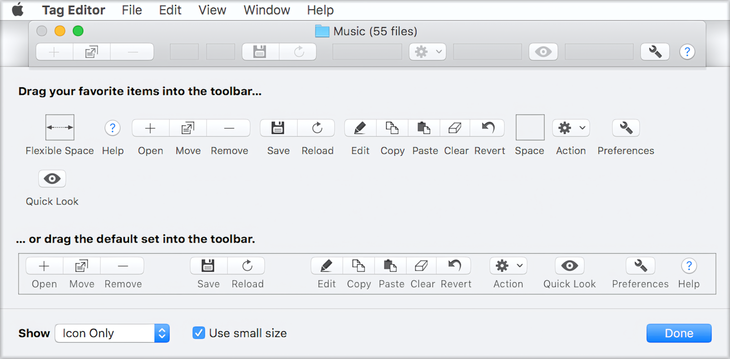This screenshot has height=359, width=730.
Task: Open the Action gear dropdown in default set
Action: click(508, 266)
